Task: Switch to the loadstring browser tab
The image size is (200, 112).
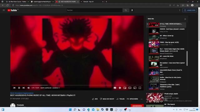Action: click(42, 2)
